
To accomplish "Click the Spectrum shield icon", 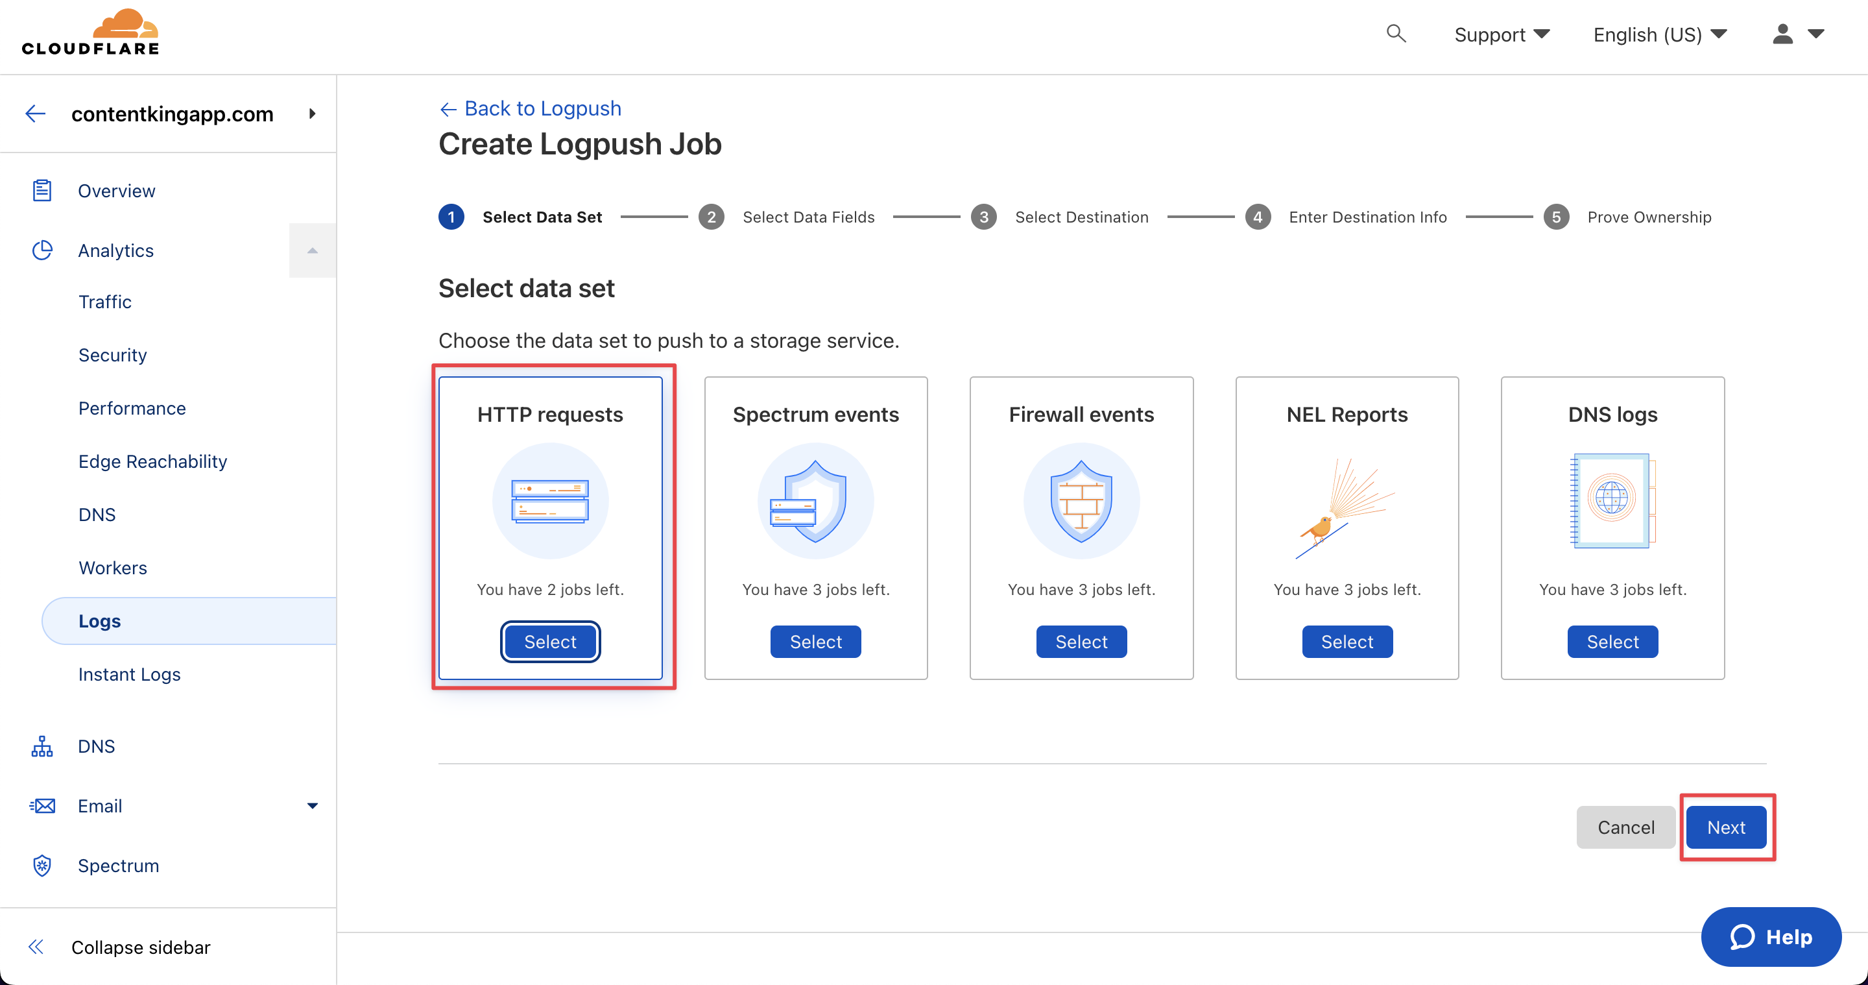I will coord(42,866).
